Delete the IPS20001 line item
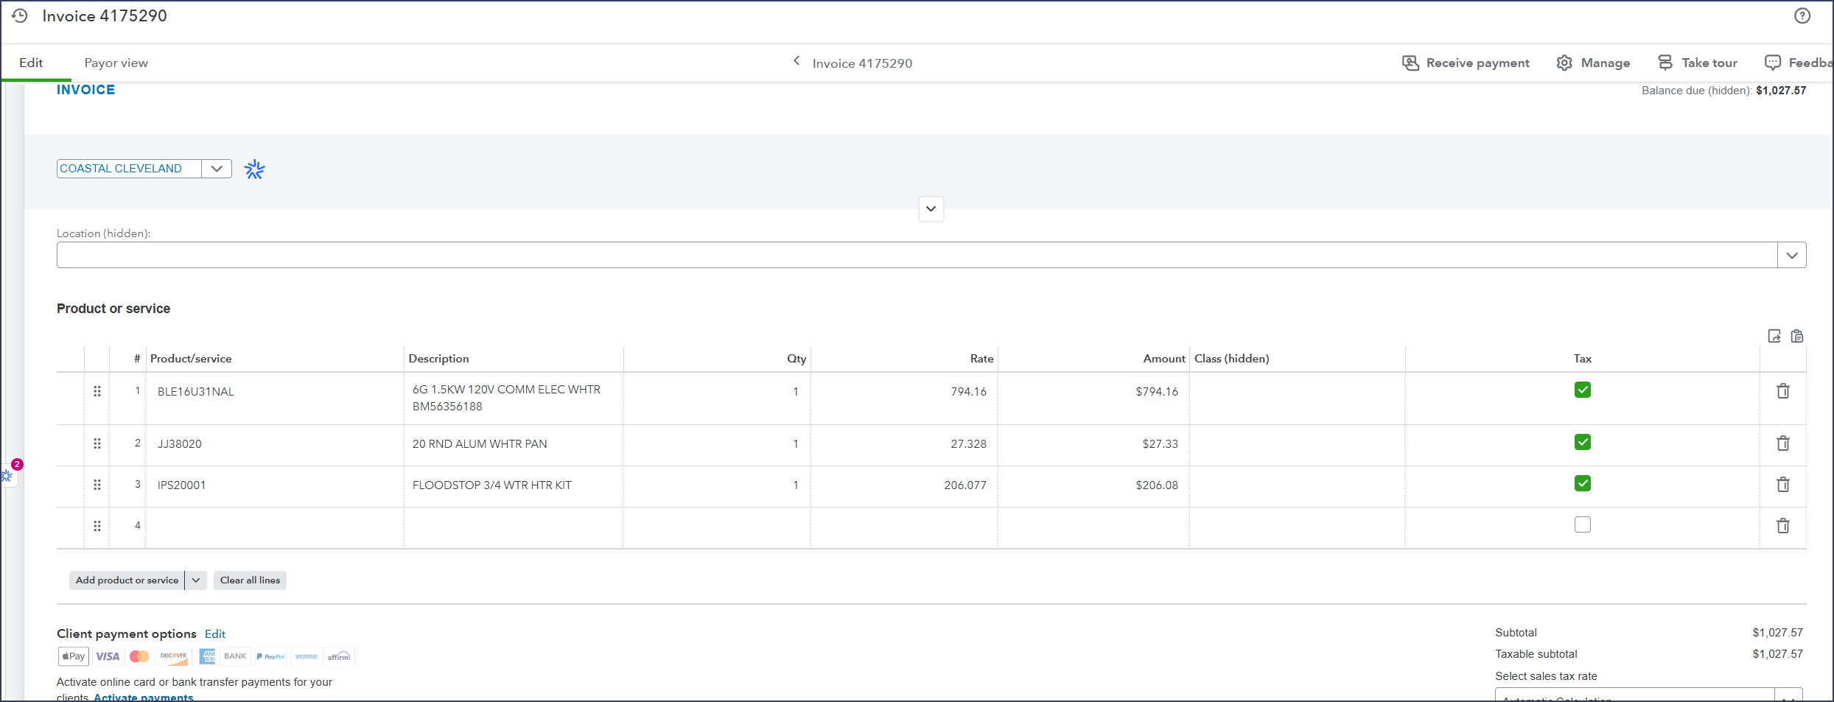The width and height of the screenshot is (1834, 702). (x=1783, y=485)
